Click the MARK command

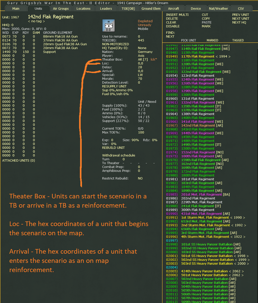(x=206, y=26)
